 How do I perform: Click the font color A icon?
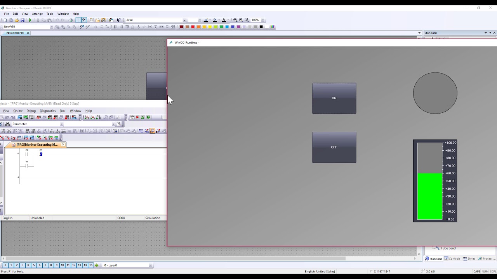[x=224, y=20]
